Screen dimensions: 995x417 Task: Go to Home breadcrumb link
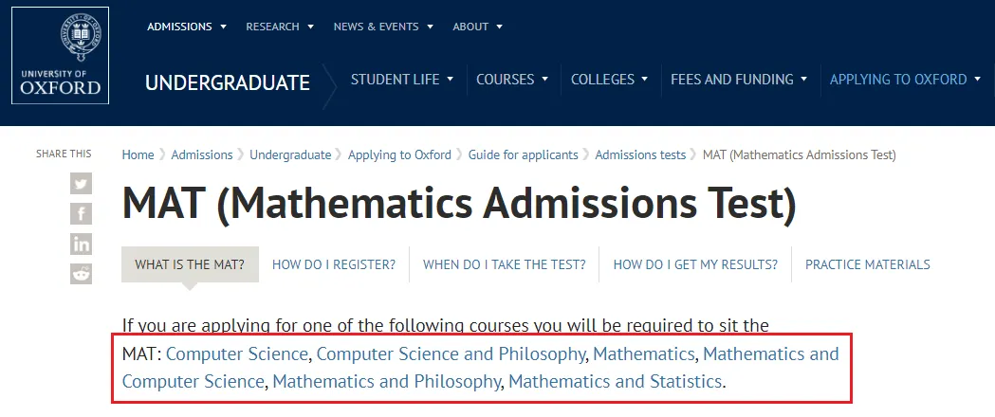[138, 154]
